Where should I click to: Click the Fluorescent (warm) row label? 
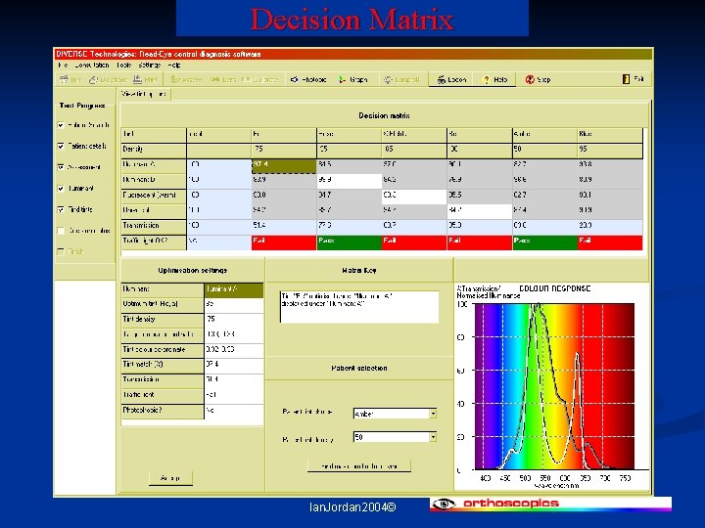click(154, 196)
